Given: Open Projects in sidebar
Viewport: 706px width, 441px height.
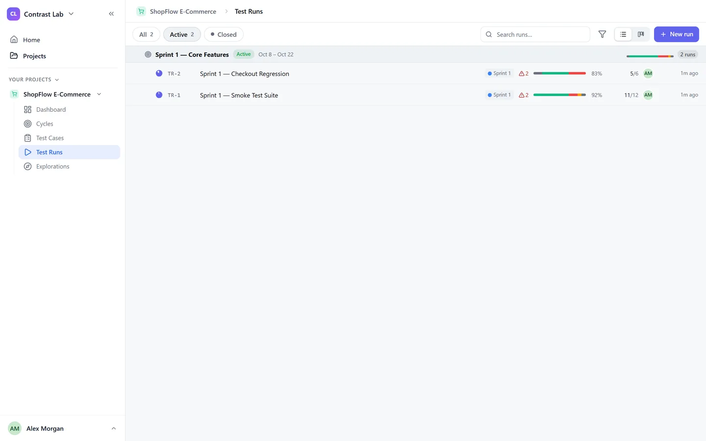Looking at the screenshot, I should (x=34, y=56).
